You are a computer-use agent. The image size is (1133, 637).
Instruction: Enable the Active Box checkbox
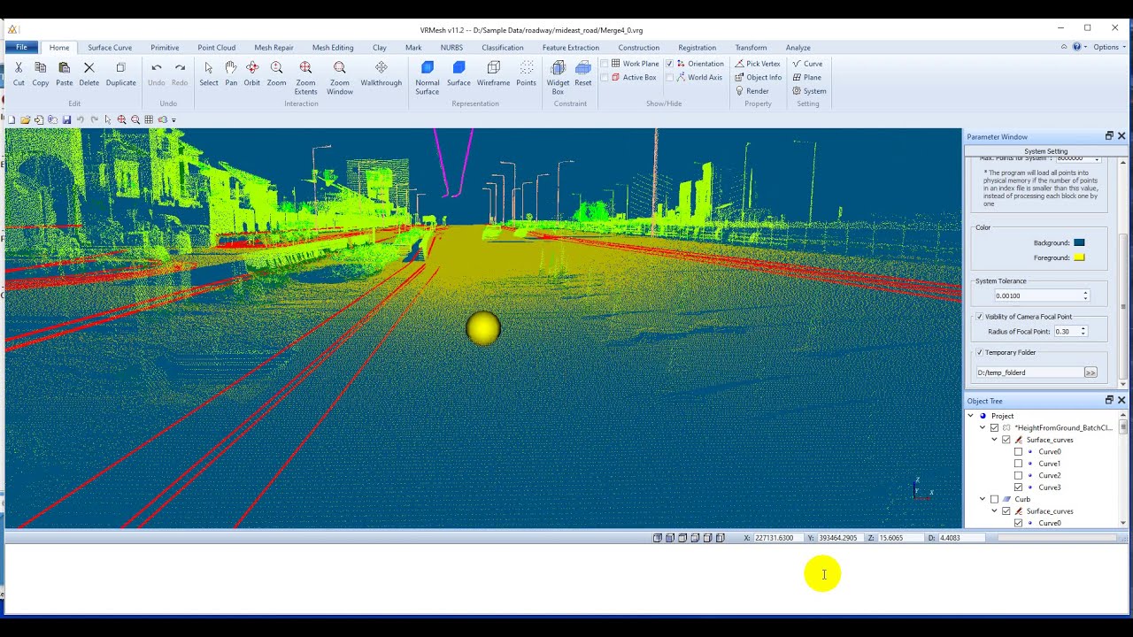605,77
